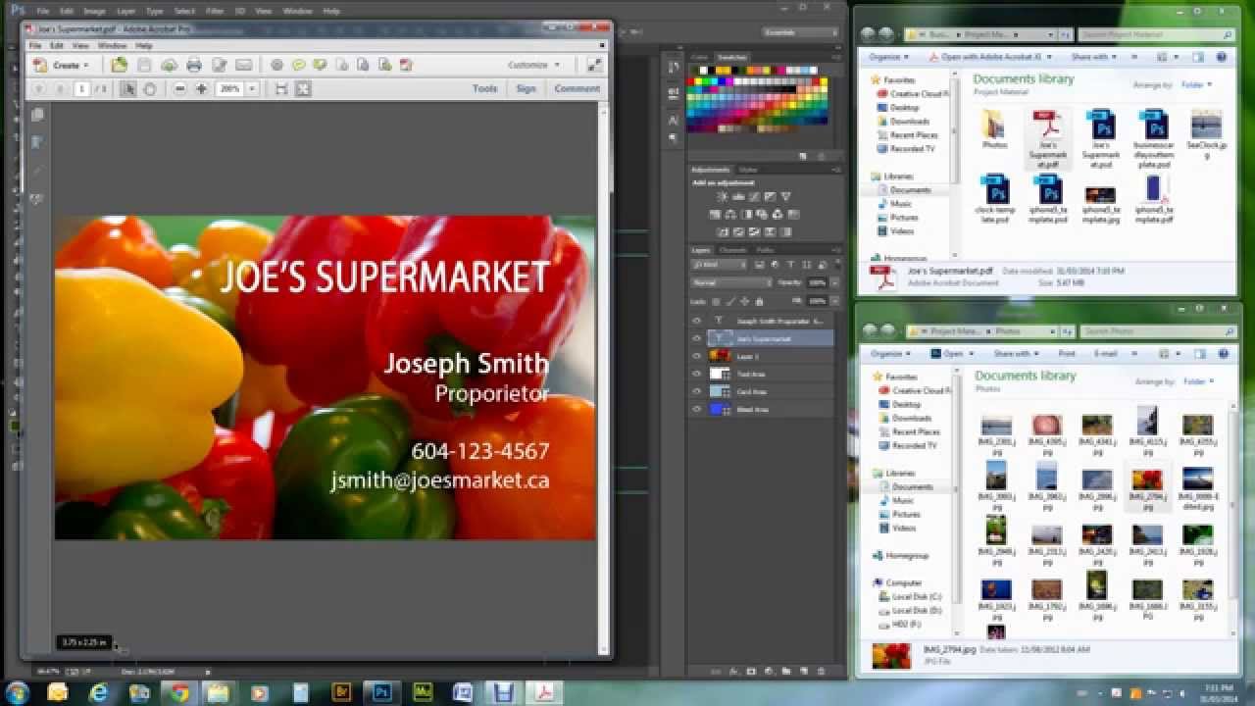Click the read mode expand icon in Acrobat
1255x706 pixels.
[x=594, y=65]
